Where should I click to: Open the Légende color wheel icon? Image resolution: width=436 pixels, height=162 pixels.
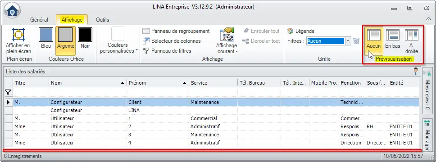tap(290, 31)
